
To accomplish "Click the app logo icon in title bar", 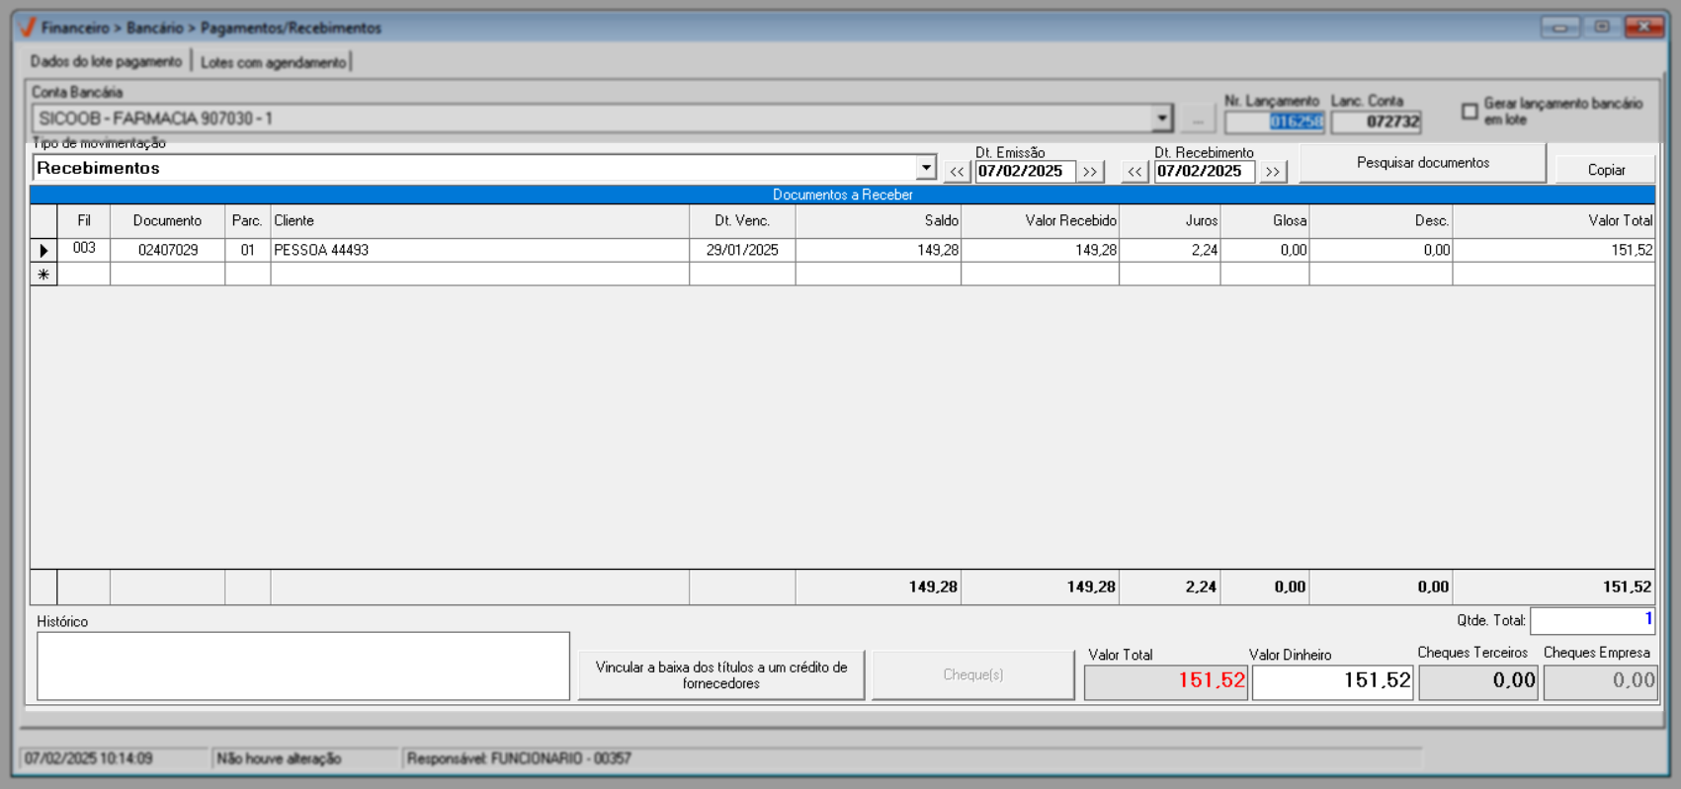I will tap(27, 28).
